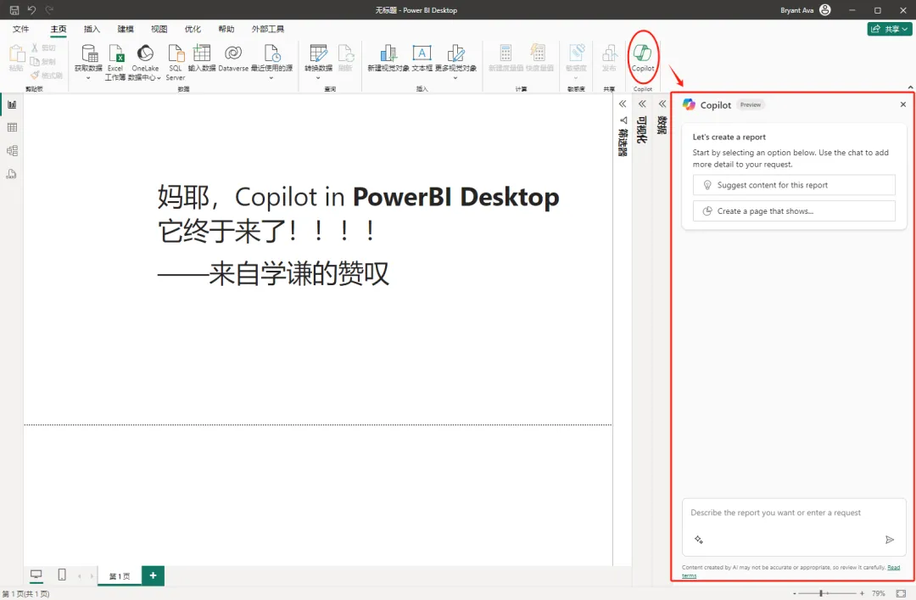
Task: Open the File (文件) menu
Action: point(21,29)
